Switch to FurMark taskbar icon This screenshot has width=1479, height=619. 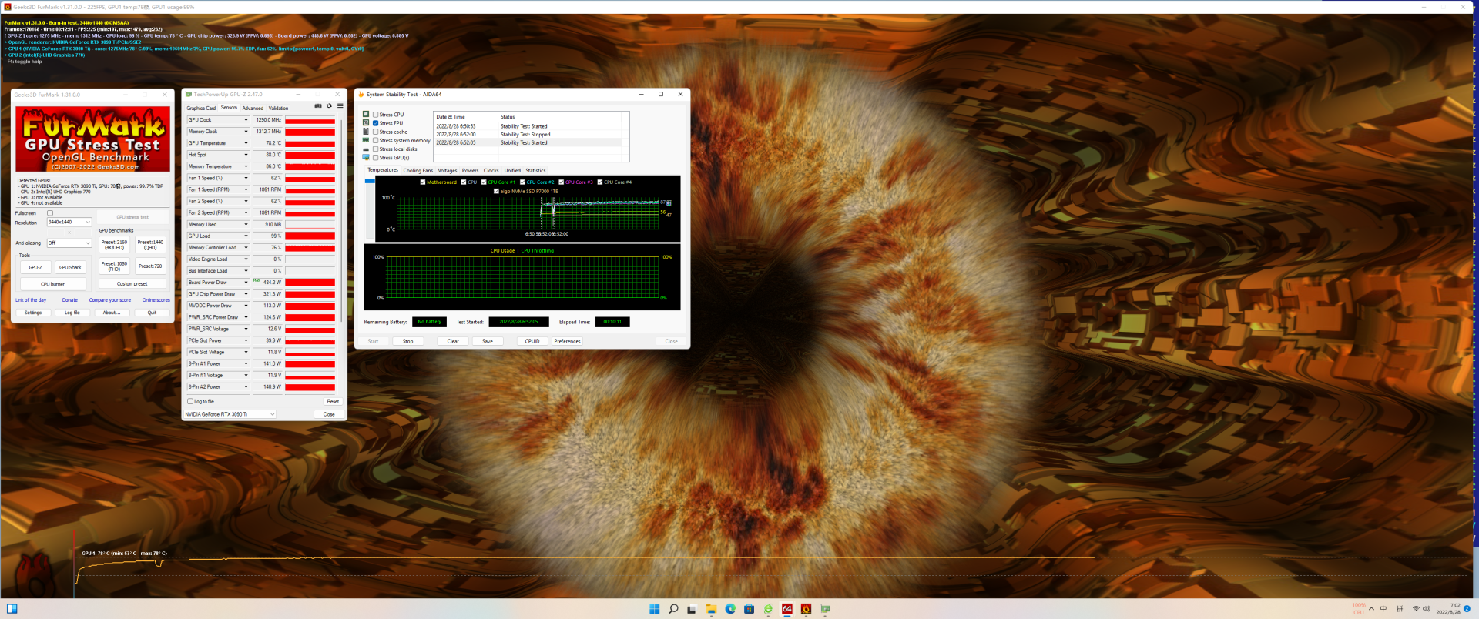[806, 609]
